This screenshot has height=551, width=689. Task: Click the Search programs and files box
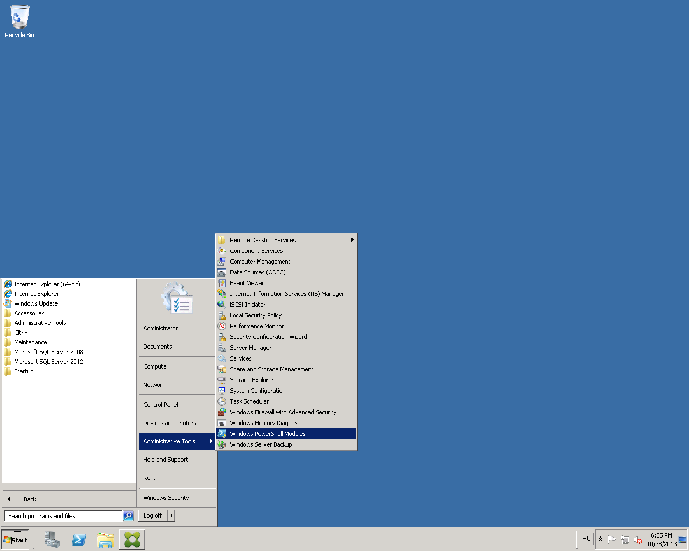coord(63,516)
